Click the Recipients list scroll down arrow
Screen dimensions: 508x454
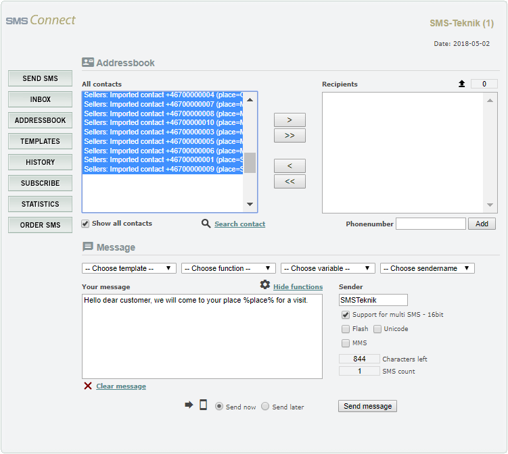pyautogui.click(x=490, y=205)
